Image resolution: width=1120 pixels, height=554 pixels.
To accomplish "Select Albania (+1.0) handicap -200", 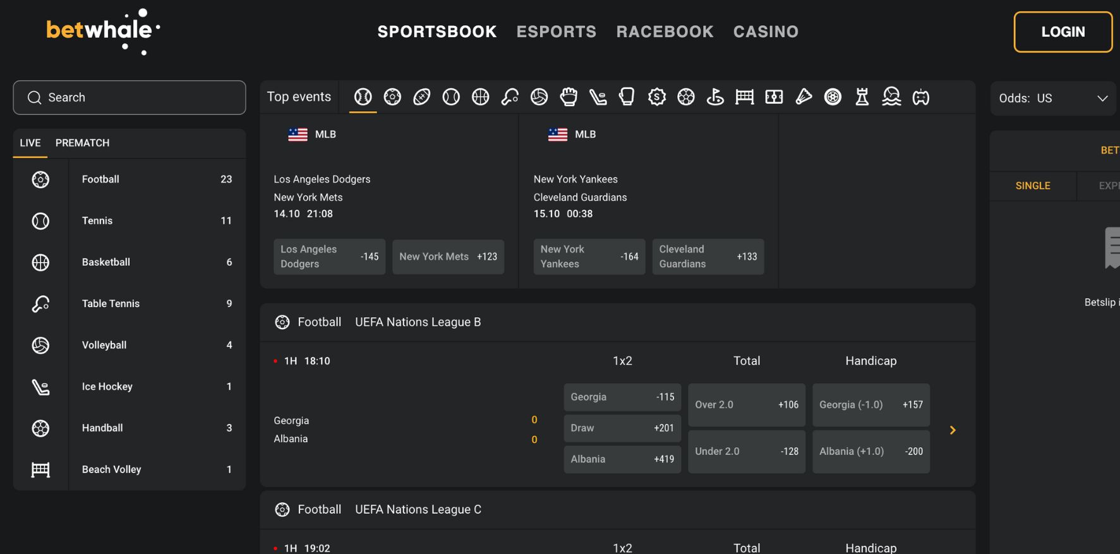I will coord(871,452).
